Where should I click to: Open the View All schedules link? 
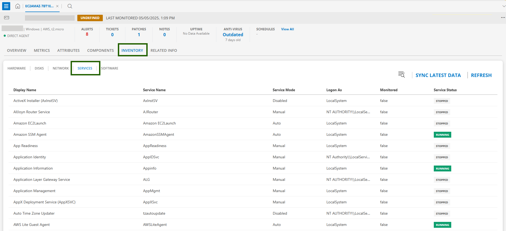click(287, 29)
